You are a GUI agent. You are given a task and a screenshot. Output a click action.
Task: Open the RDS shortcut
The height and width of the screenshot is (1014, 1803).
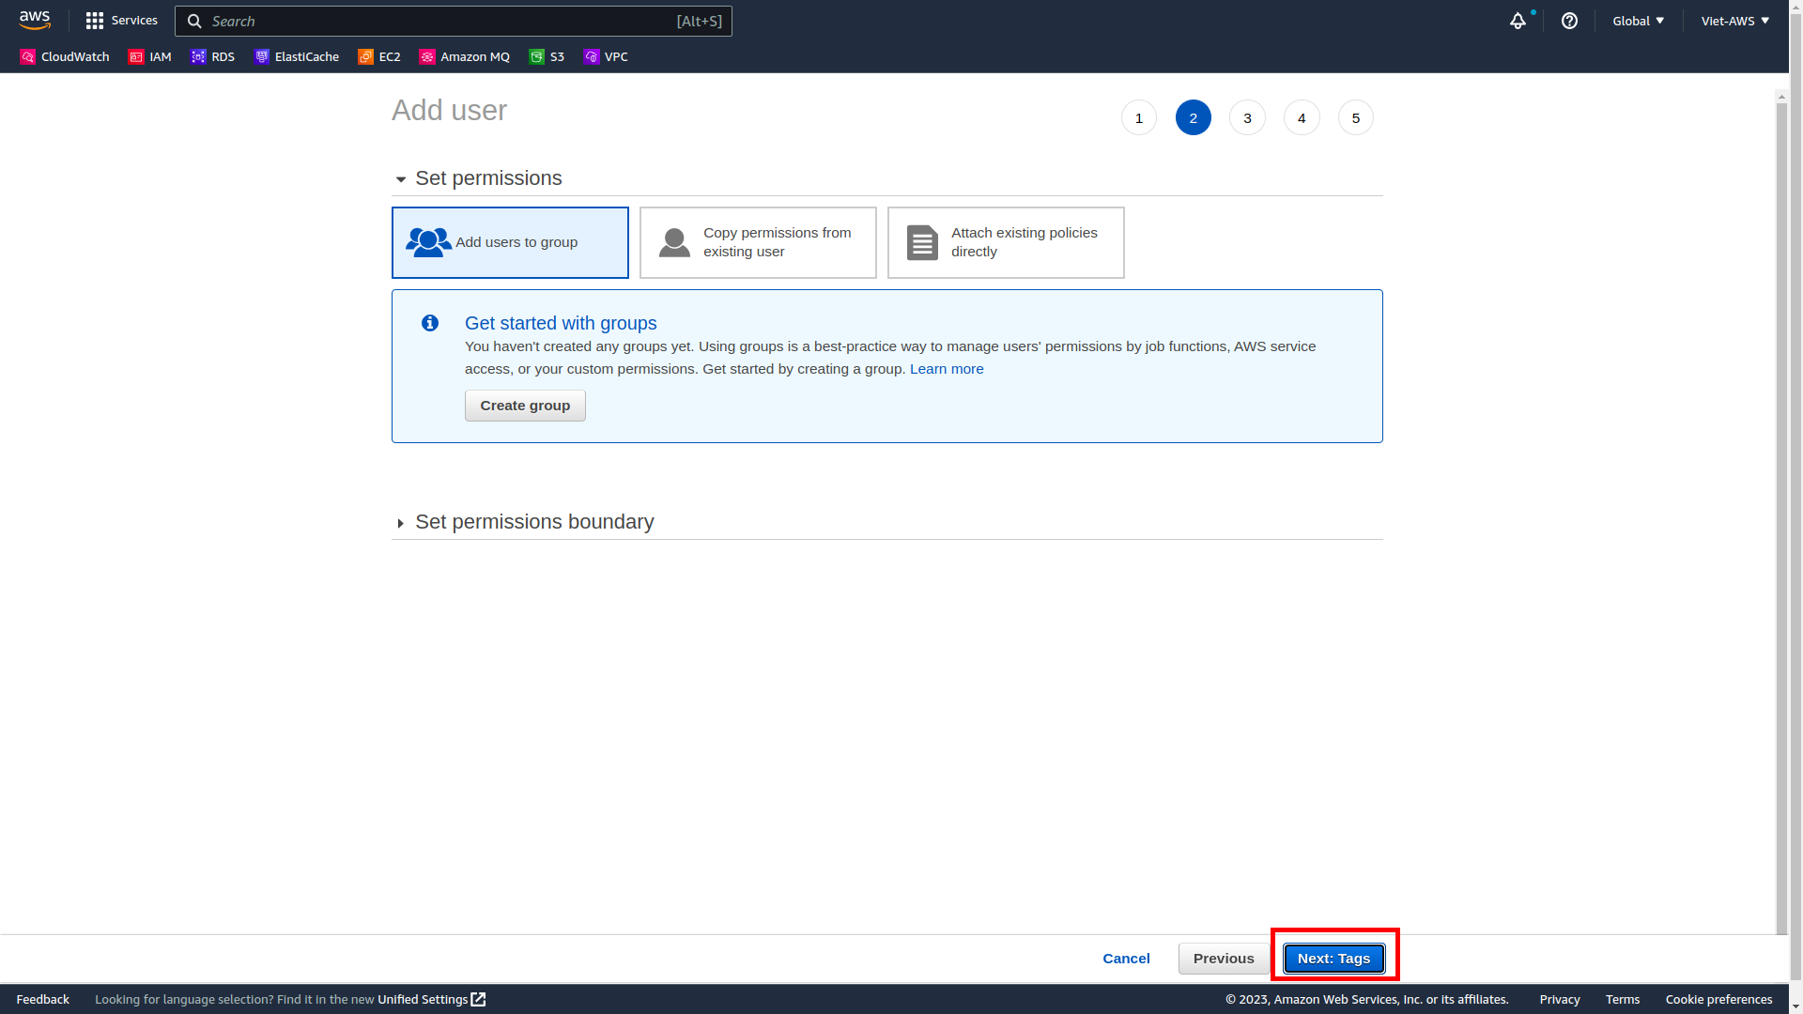click(212, 56)
